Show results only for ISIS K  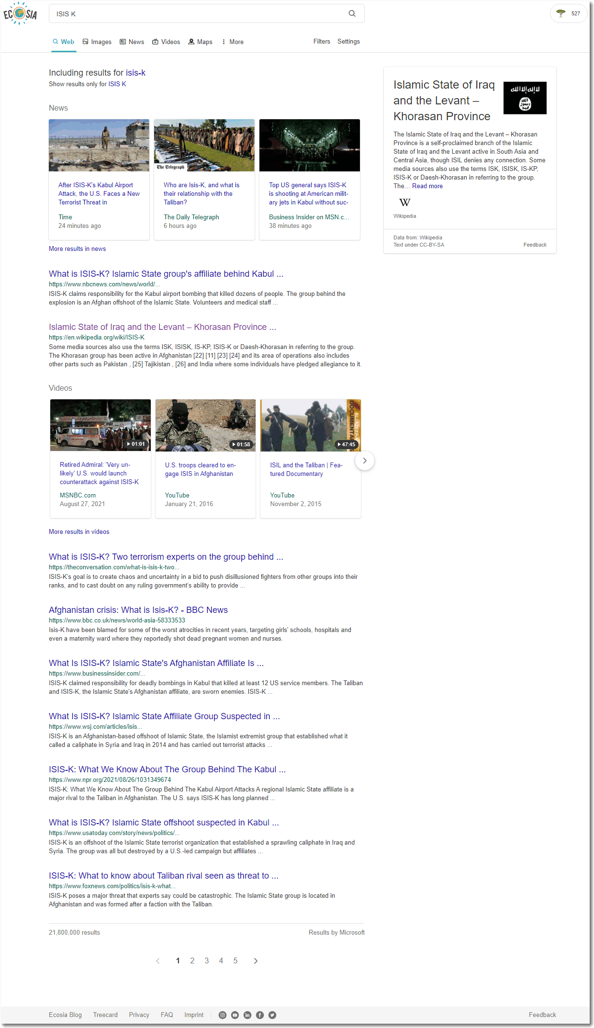click(x=117, y=84)
